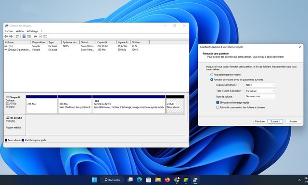The width and height of the screenshot is (308, 185).
Task: Click the blue 'Partition principale' legend swatch
Action: 23,140
